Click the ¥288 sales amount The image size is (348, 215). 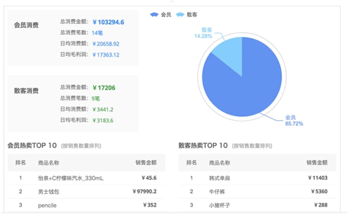point(321,205)
